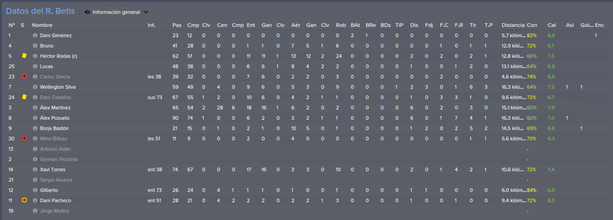
Task: Click eye icon beside Información general
Action: click(87, 12)
